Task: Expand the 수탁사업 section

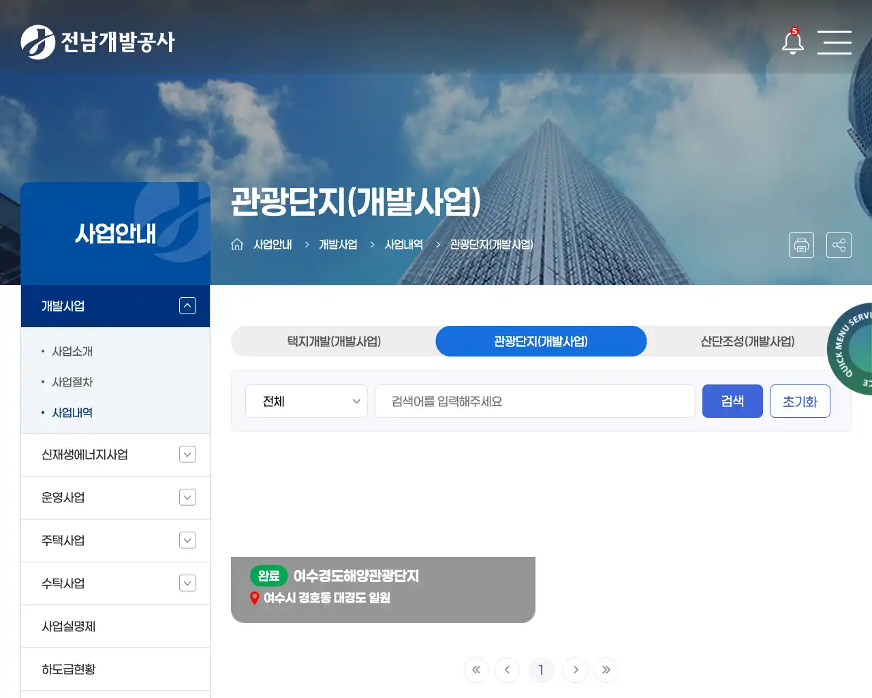Action: (x=187, y=583)
